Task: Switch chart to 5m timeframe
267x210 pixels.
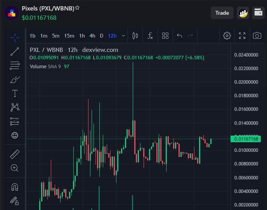Action: [55, 36]
